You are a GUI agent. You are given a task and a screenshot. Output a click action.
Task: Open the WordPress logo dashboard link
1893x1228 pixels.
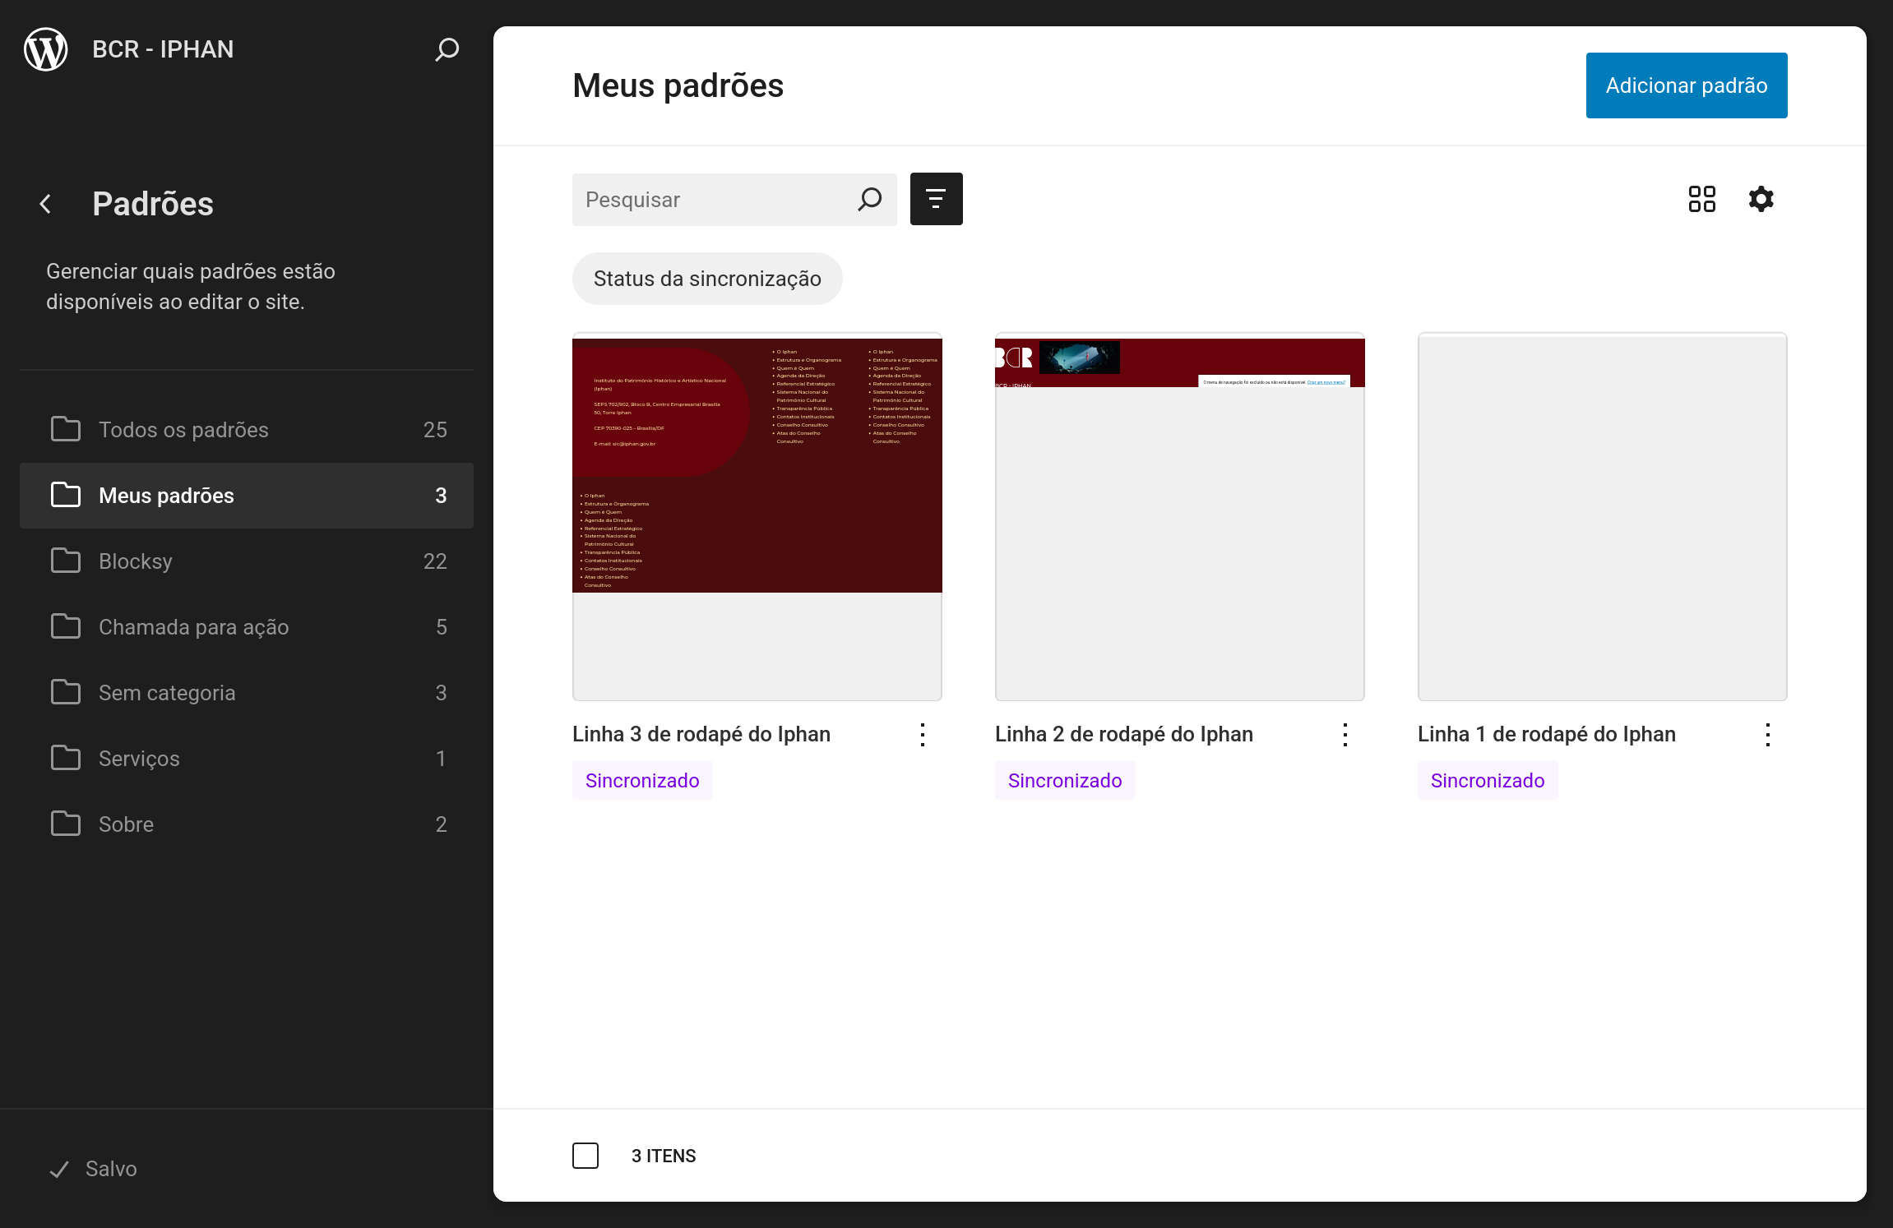pos(46,49)
